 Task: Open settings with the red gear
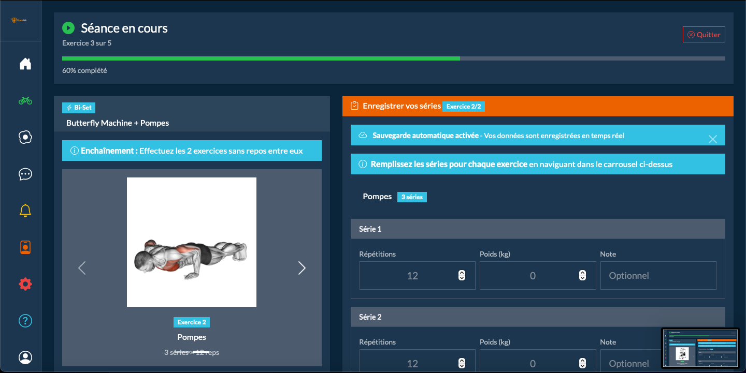(x=25, y=284)
